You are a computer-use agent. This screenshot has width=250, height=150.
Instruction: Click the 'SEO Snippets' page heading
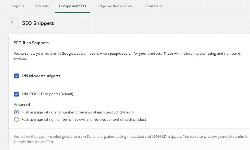click(38, 23)
